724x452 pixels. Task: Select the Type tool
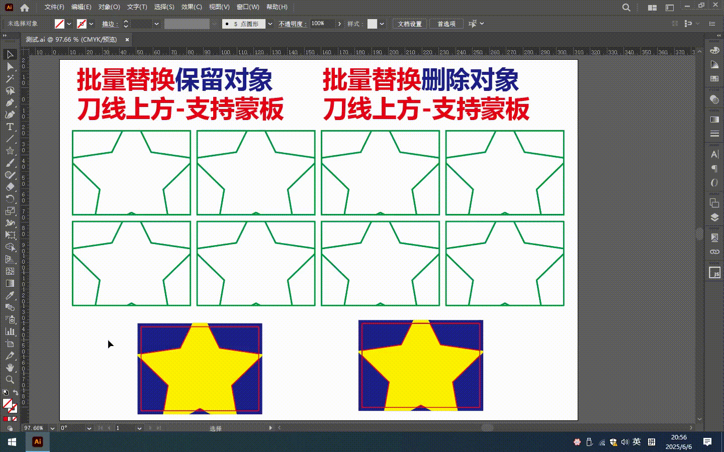[10, 127]
